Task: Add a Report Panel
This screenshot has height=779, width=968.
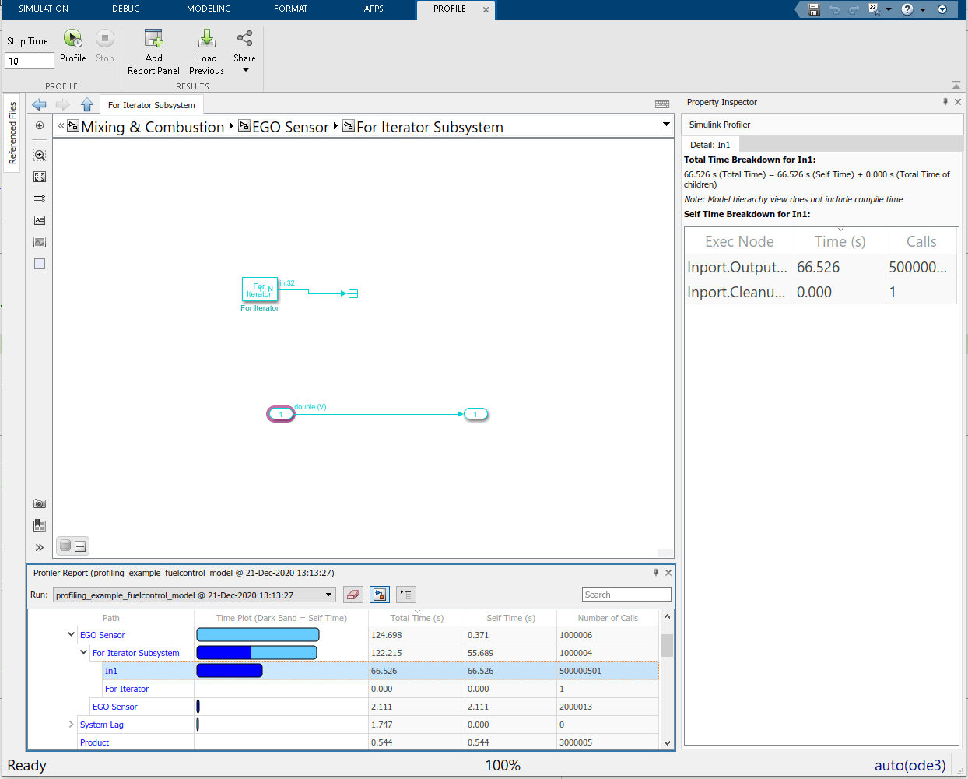Action: click(153, 51)
